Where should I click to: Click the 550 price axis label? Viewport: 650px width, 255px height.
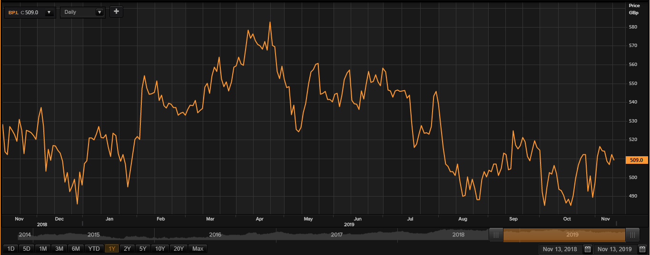click(633, 83)
